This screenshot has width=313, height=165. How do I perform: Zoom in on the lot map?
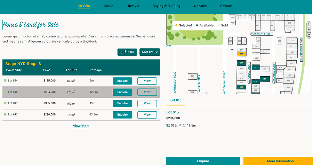click(x=309, y=24)
